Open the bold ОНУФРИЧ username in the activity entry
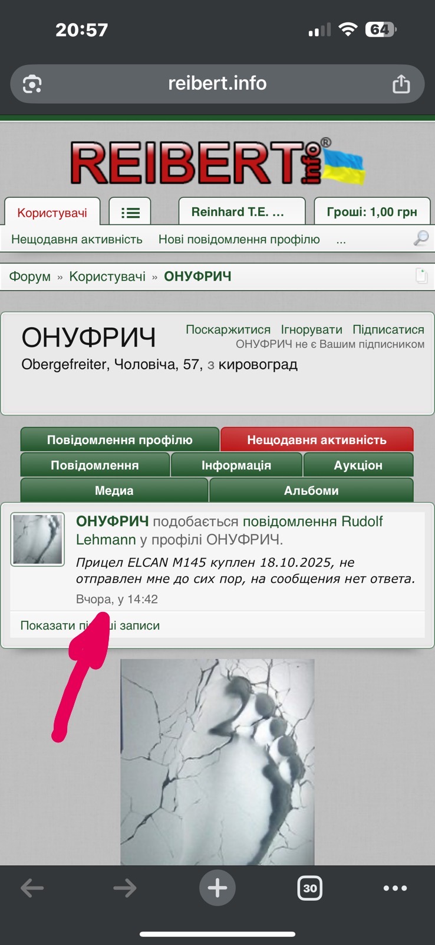The width and height of the screenshot is (435, 945). [113, 522]
